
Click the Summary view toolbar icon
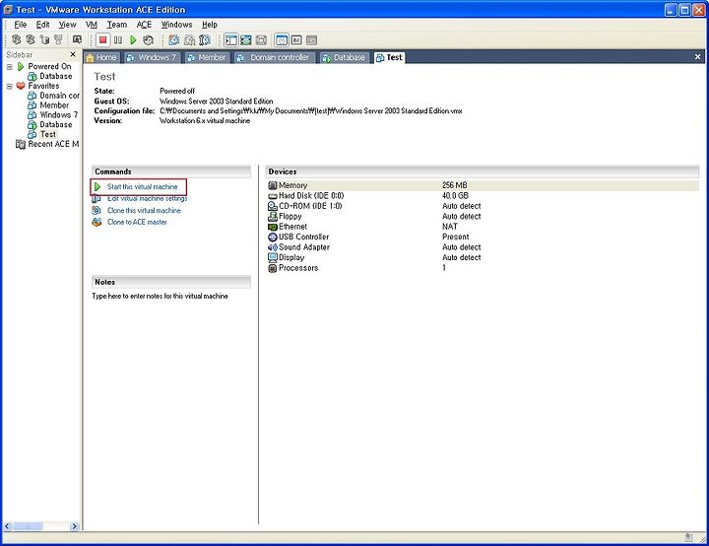click(282, 40)
